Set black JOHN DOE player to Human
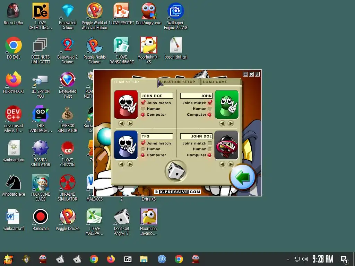Image resolution: width=355 pixels, height=266 pixels. (210, 149)
